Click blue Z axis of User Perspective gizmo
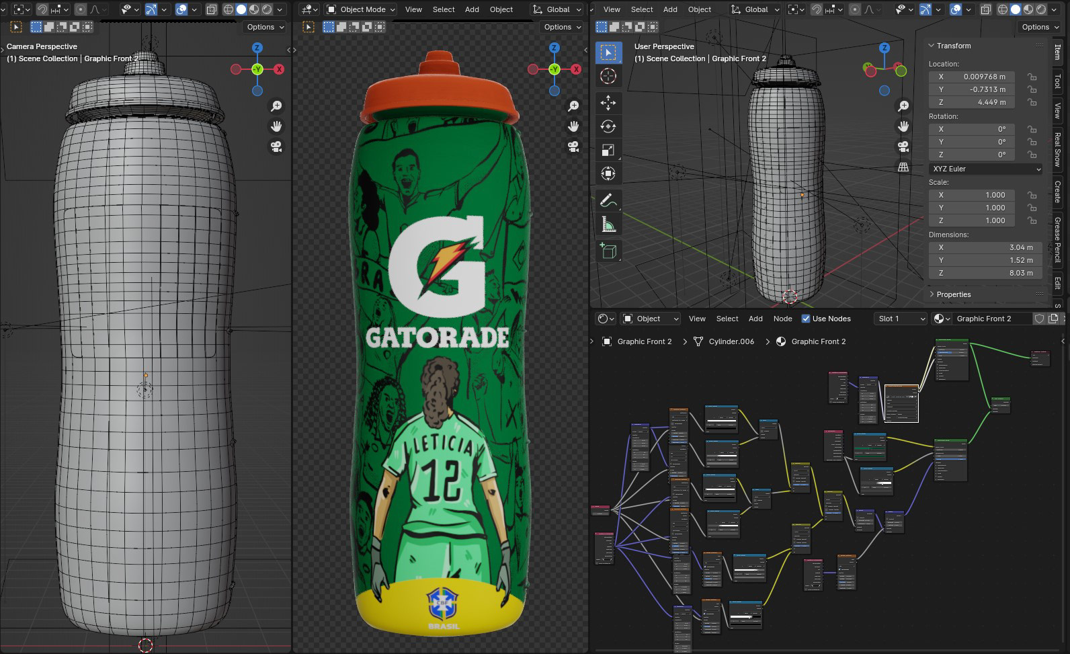Image resolution: width=1070 pixels, height=654 pixels. click(x=884, y=48)
